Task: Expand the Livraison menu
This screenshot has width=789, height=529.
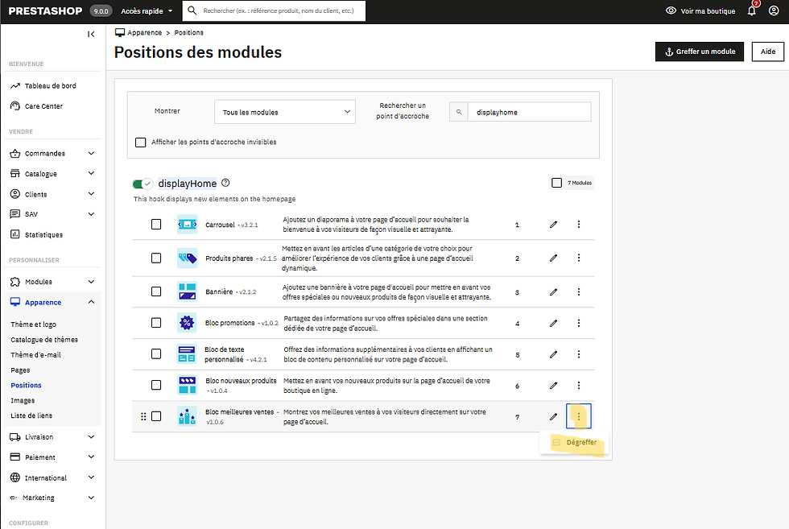Action: (x=91, y=437)
